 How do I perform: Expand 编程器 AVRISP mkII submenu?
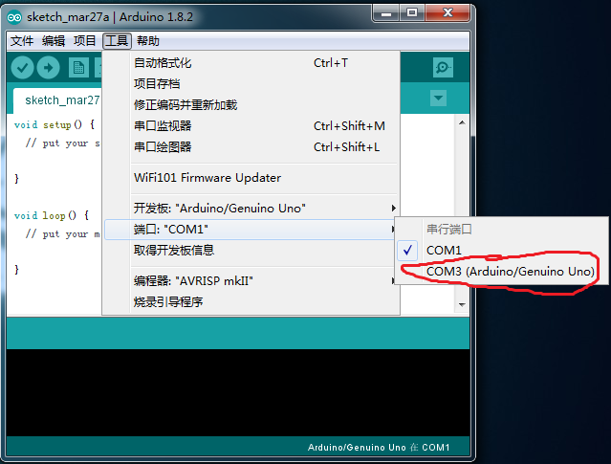point(251,280)
